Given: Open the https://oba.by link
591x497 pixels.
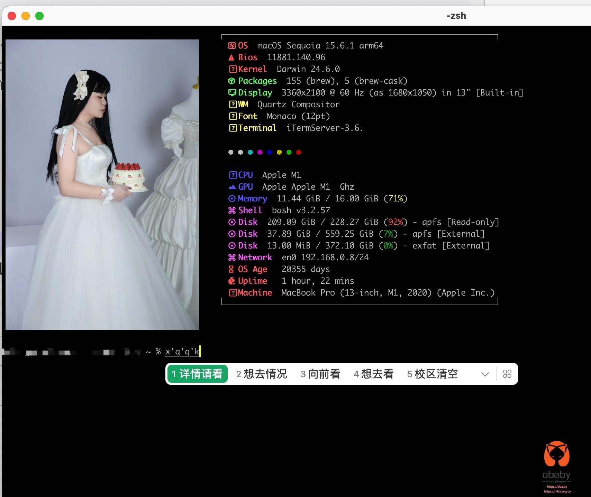Looking at the screenshot, I should (557, 486).
